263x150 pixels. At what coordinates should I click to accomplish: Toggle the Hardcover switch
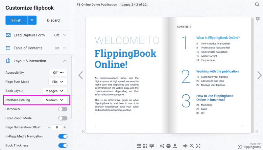63,109
